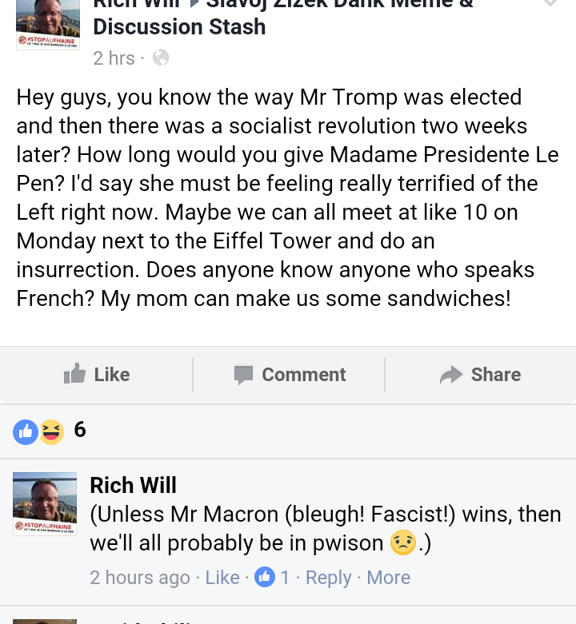Click the blue like reaction icon
Screen dimensions: 576x624
point(26,431)
